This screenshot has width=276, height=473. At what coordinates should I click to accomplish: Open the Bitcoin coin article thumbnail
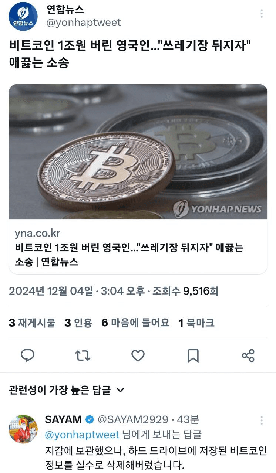138,152
